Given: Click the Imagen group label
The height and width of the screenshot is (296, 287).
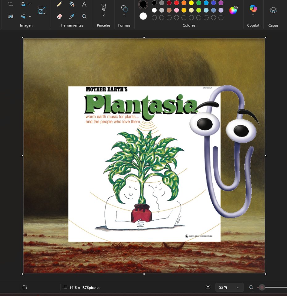Looking at the screenshot, I should click(26, 25).
